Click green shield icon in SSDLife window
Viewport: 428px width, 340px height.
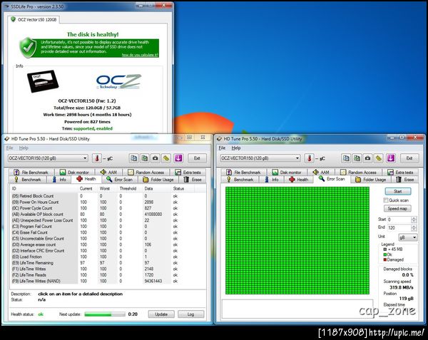(28, 48)
